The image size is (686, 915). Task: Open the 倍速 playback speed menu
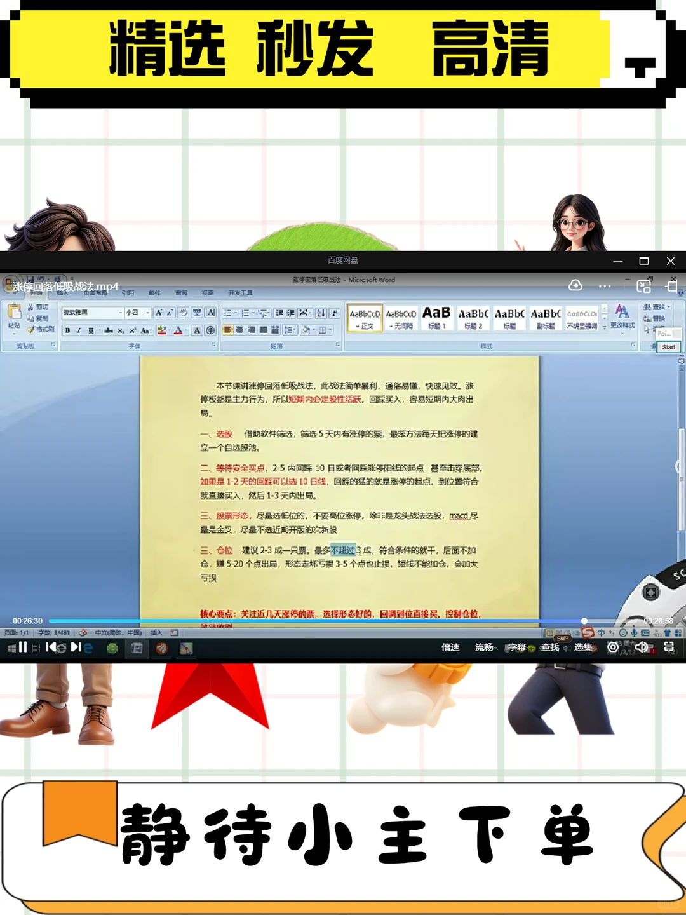pyautogui.click(x=450, y=647)
